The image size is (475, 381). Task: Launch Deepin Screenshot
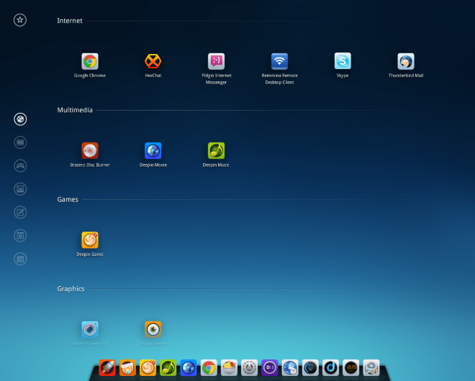click(90, 329)
